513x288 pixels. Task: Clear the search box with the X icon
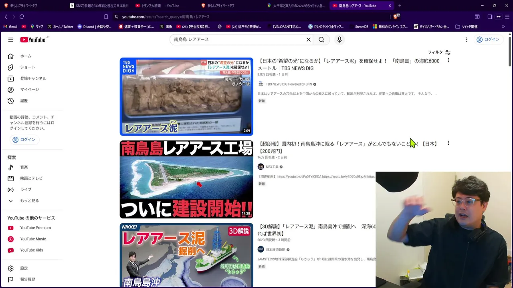[x=309, y=40]
